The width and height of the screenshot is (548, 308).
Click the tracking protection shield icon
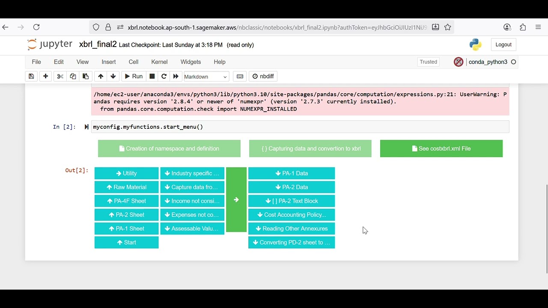(x=96, y=27)
